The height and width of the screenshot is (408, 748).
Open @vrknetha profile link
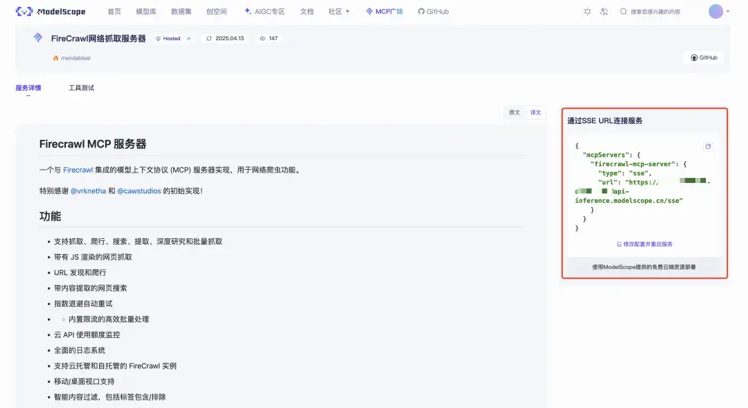pos(88,191)
